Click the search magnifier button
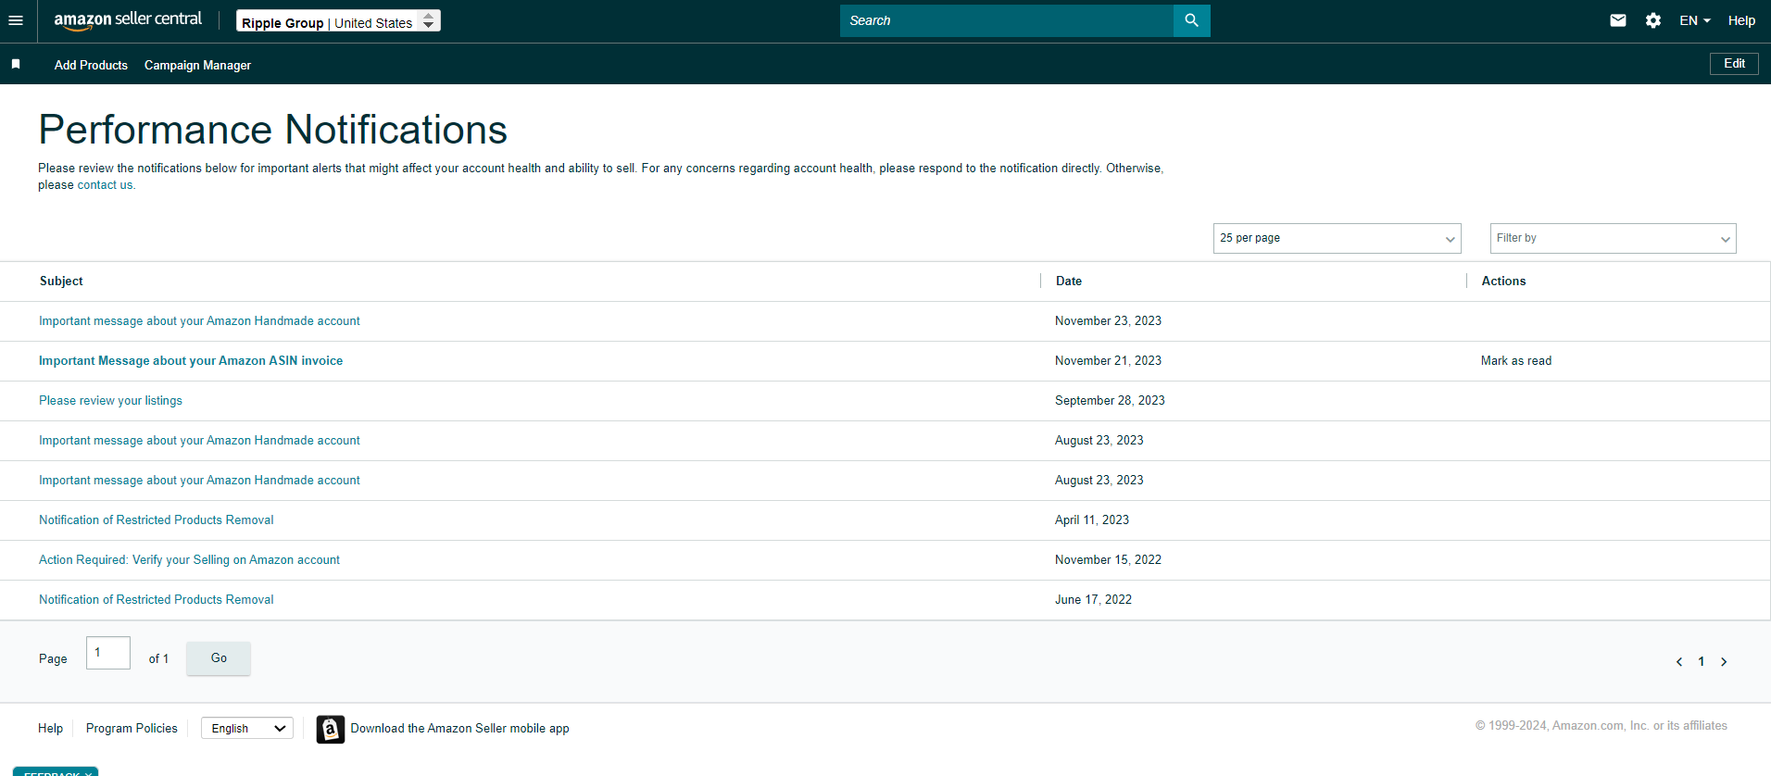Image resolution: width=1771 pixels, height=776 pixels. tap(1191, 20)
